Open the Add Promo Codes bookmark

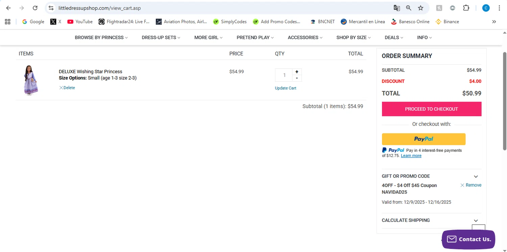click(x=276, y=22)
